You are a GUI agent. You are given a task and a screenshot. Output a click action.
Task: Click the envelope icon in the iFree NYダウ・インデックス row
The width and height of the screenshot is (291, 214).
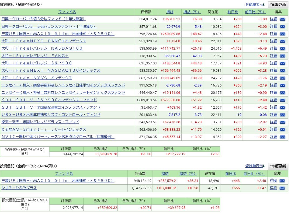tap(282, 78)
